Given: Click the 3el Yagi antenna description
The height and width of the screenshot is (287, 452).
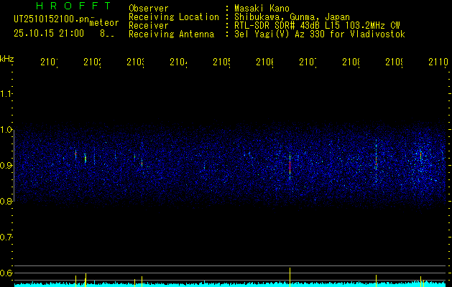Looking at the screenshot, I should coord(320,34).
